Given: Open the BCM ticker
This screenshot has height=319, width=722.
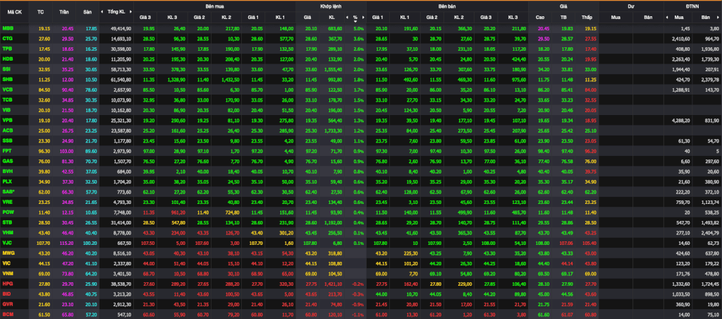Looking at the screenshot, I should point(7,313).
